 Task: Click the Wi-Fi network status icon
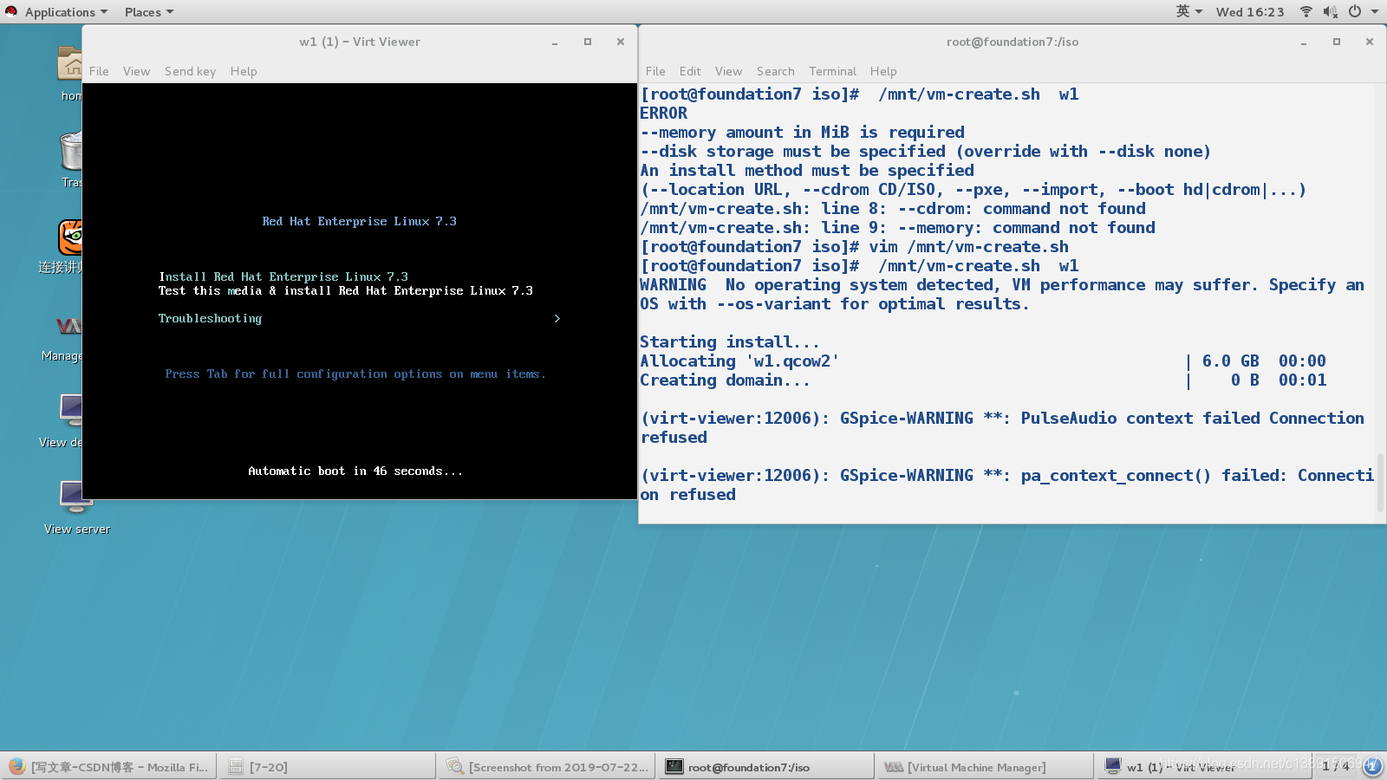tap(1306, 12)
